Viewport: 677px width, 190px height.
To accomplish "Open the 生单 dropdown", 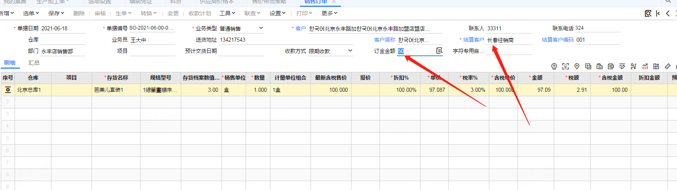I will (124, 13).
